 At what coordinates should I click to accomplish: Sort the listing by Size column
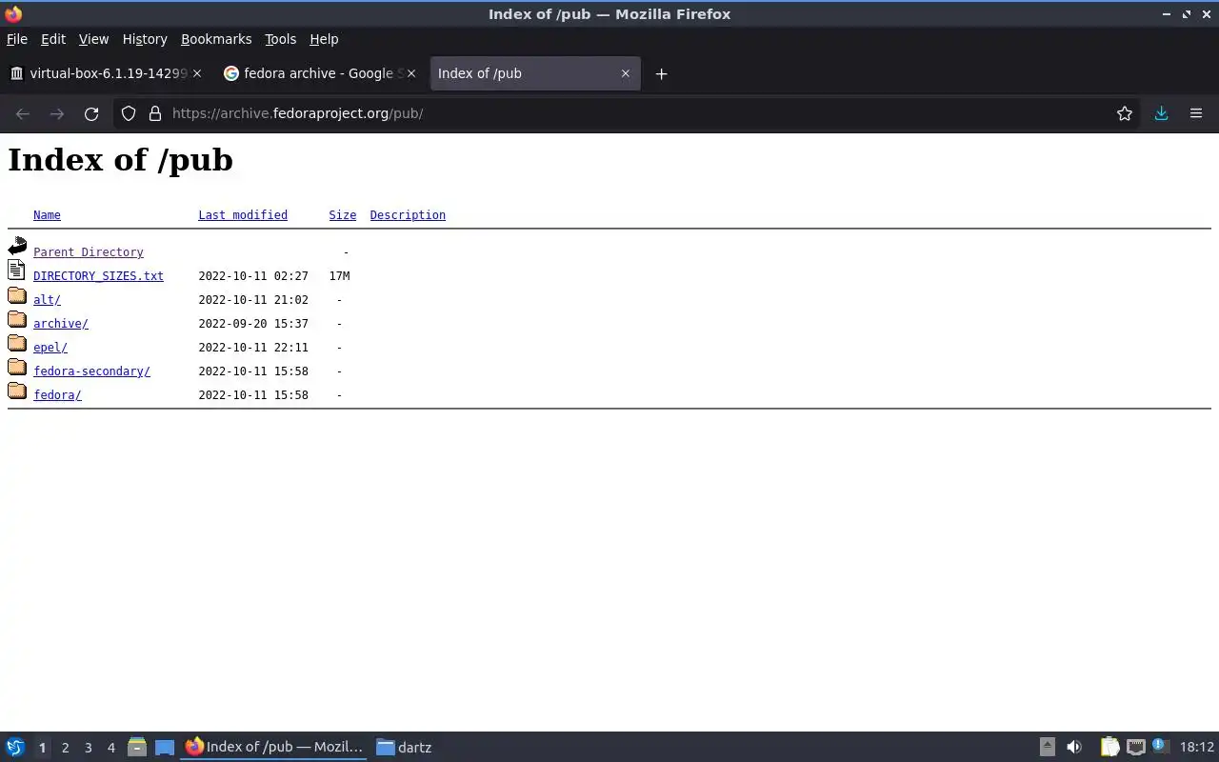click(343, 215)
